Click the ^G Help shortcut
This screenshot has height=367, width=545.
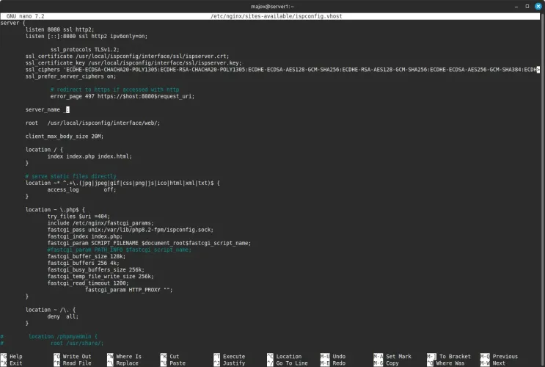[x=12, y=356]
